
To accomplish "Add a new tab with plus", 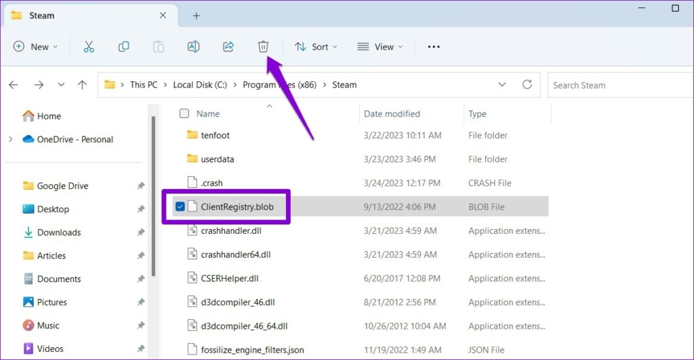I will pos(197,16).
